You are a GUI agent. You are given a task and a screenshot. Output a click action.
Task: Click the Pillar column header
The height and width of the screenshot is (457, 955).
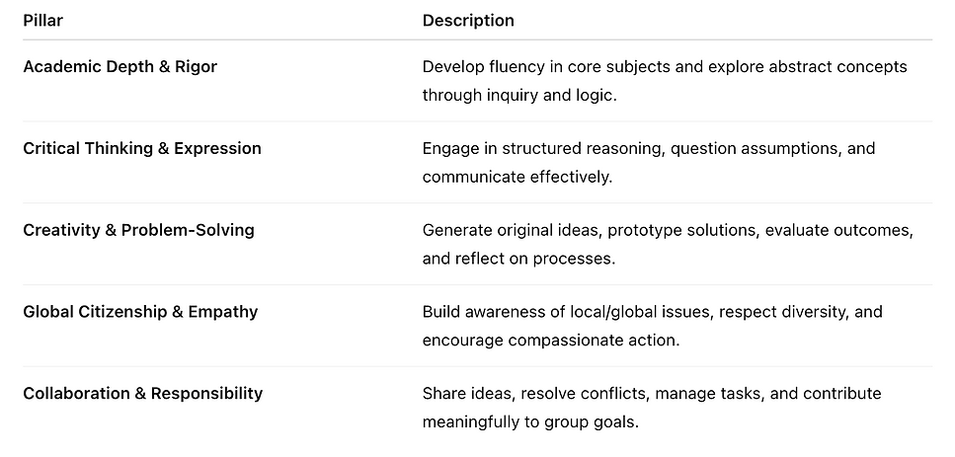coord(42,20)
